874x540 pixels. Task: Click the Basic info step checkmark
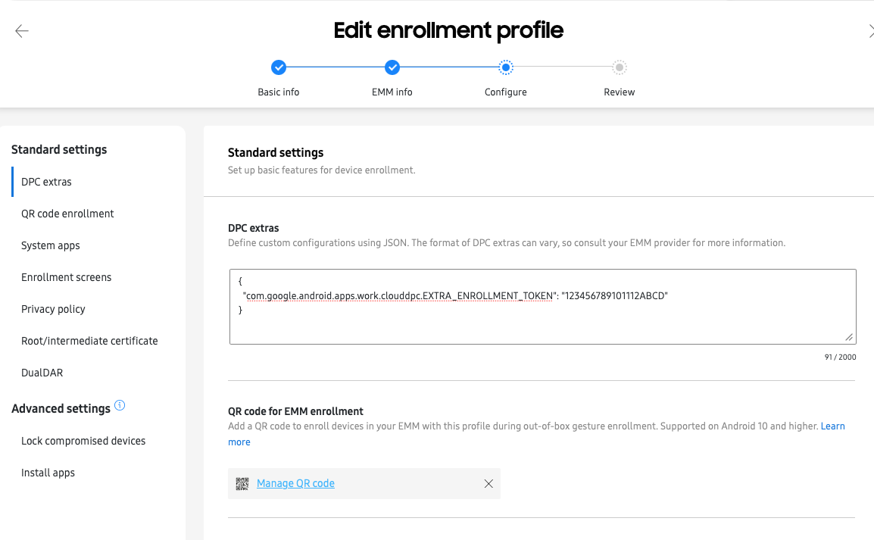click(279, 67)
